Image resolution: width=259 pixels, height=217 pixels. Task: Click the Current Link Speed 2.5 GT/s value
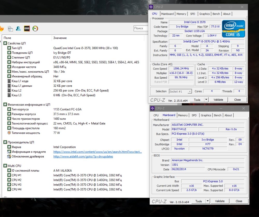pos(191,190)
